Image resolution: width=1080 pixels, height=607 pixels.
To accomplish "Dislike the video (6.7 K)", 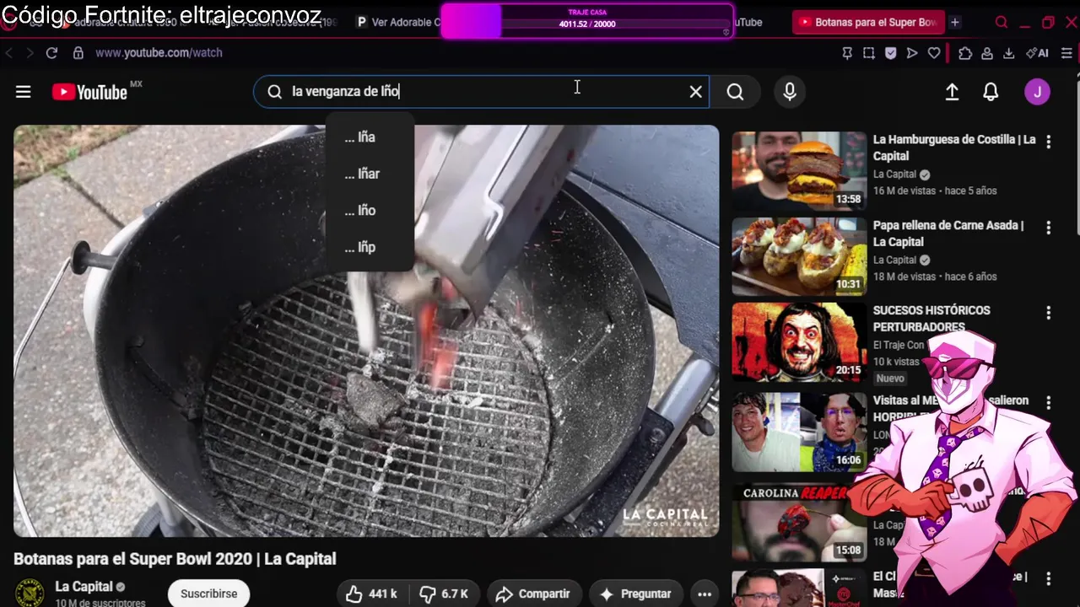I will pos(444,594).
